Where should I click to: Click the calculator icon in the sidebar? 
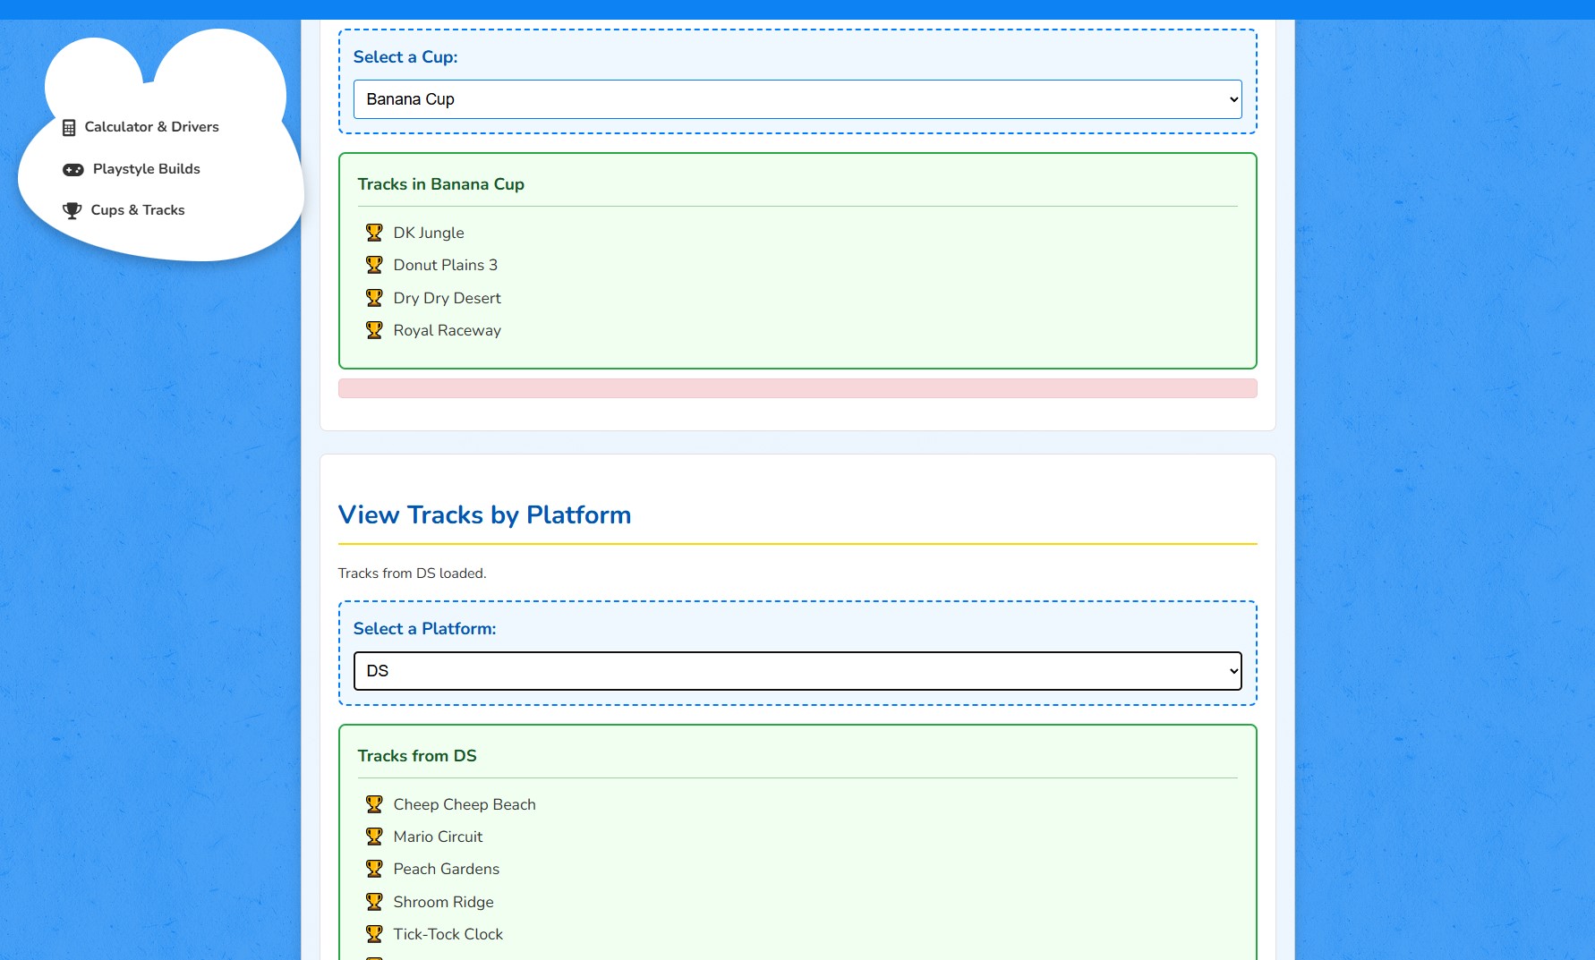[x=69, y=128]
